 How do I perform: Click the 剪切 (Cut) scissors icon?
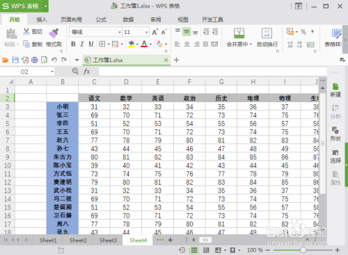click(26, 31)
